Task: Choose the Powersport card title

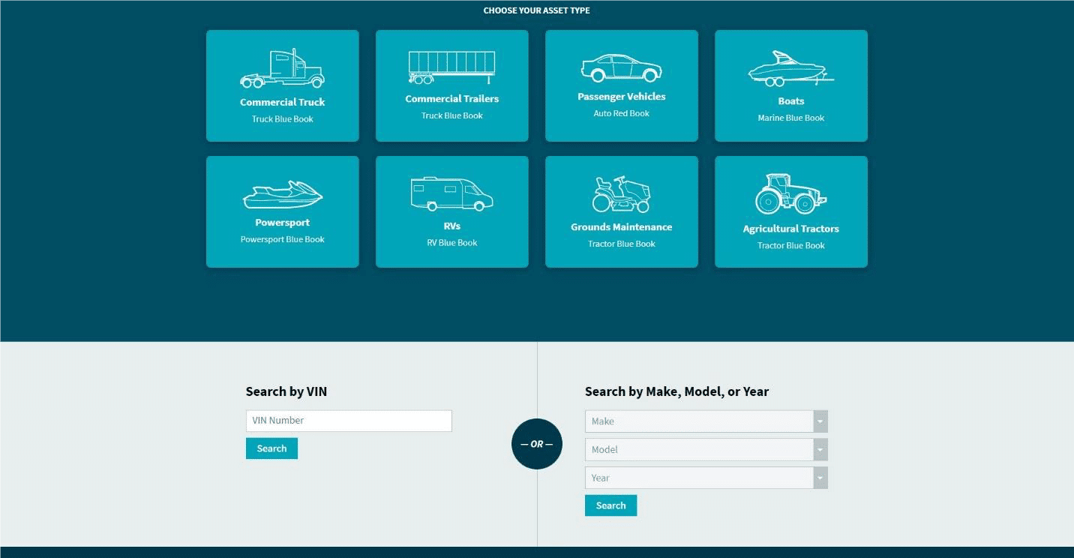Action: [x=283, y=223]
